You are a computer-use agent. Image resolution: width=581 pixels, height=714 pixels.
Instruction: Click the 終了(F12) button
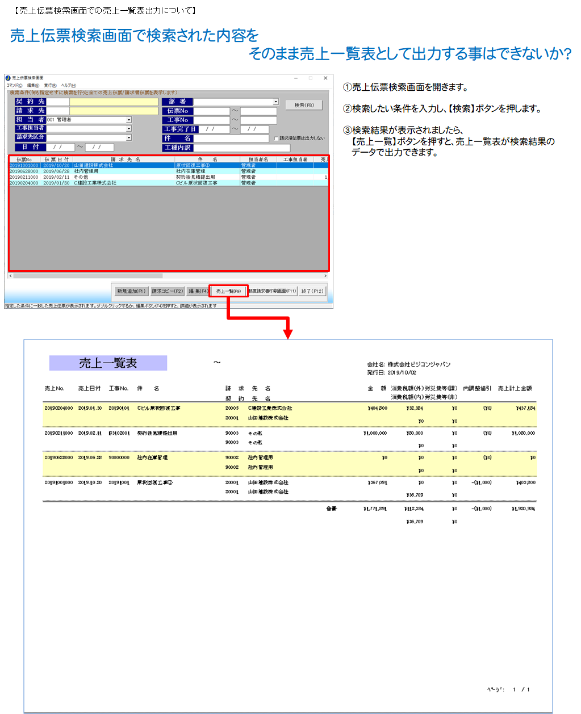tap(312, 291)
